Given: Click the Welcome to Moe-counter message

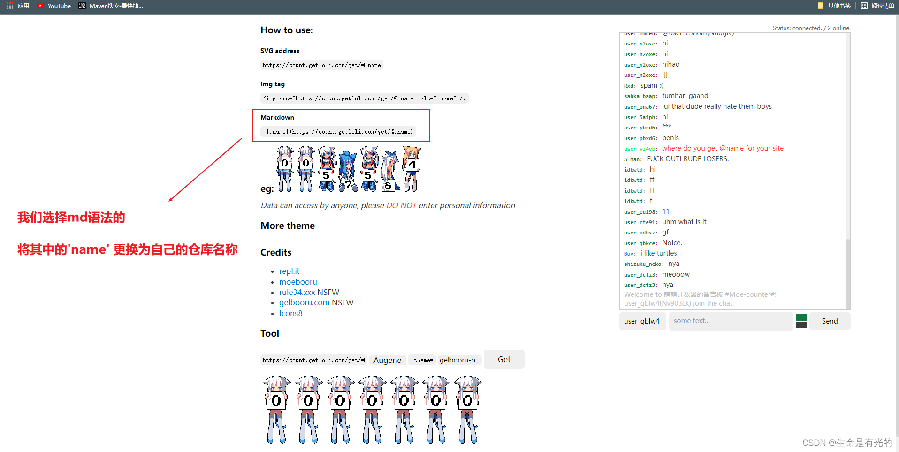Looking at the screenshot, I should pos(700,294).
